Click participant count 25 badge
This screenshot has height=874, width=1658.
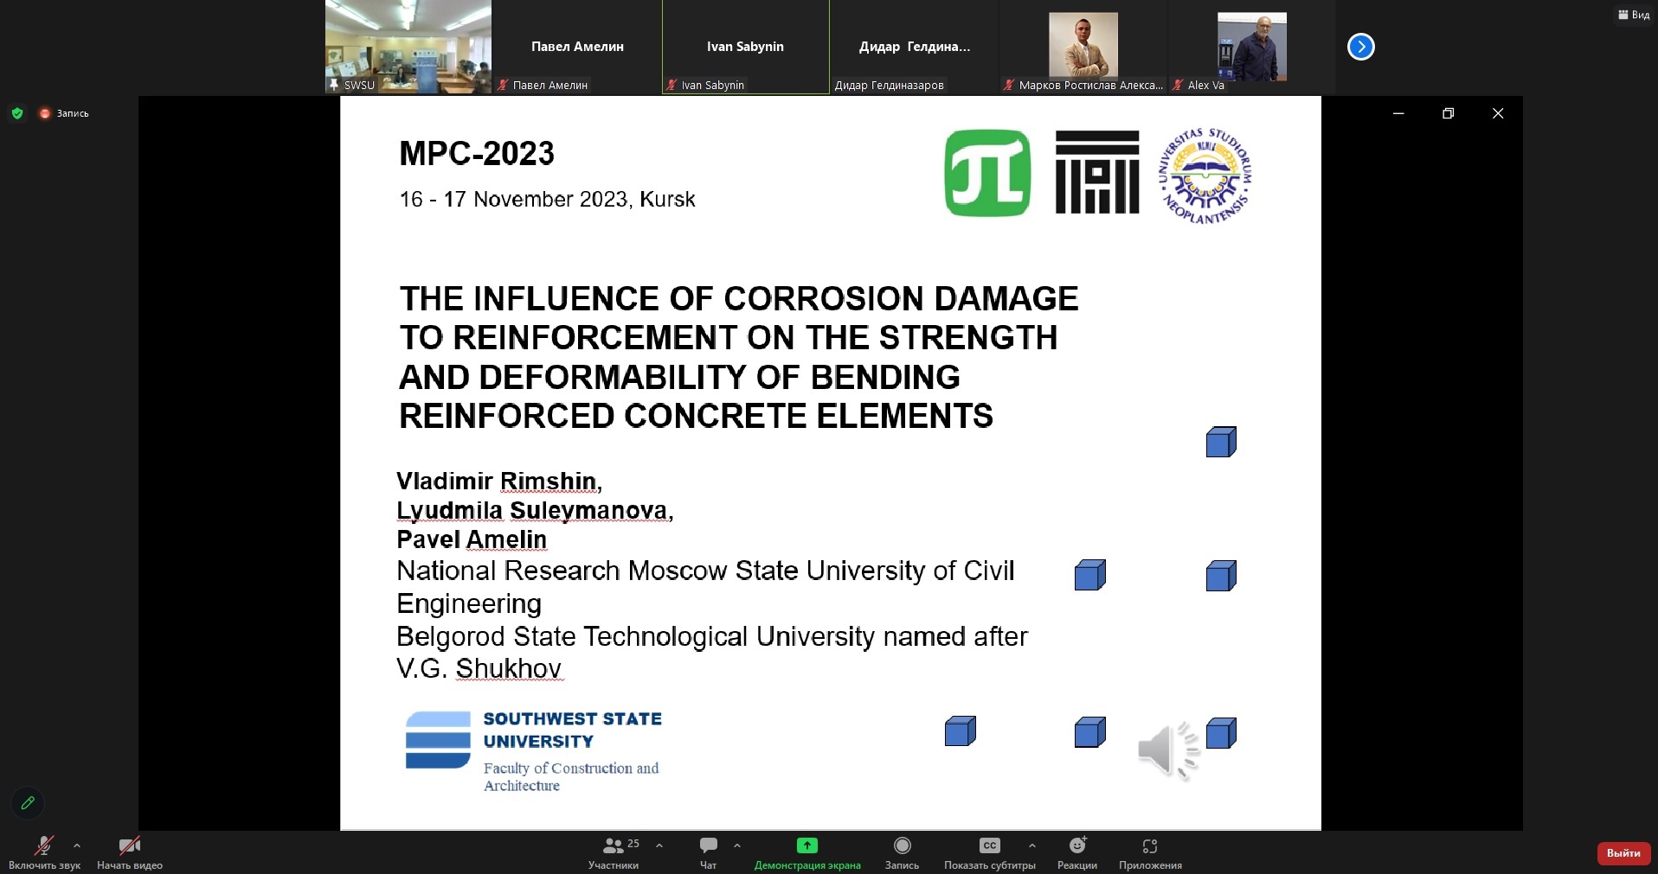pyautogui.click(x=633, y=844)
